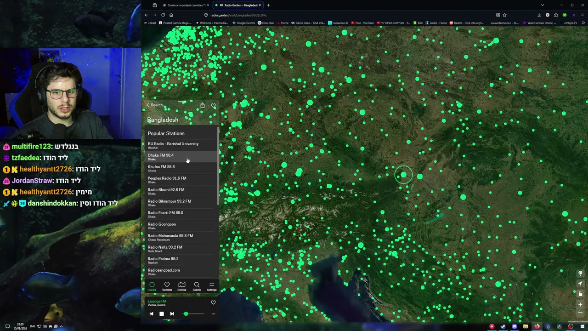Viewport: 588px width, 331px height.
Task: Go back to Search with the arrow
Action: (155, 105)
